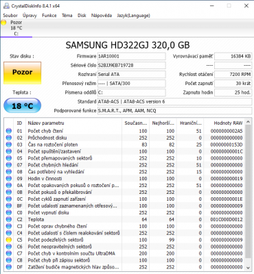The image size is (254, 274).
Task: Open the Jazyk(Language) menu
Action: pyautogui.click(x=133, y=16)
